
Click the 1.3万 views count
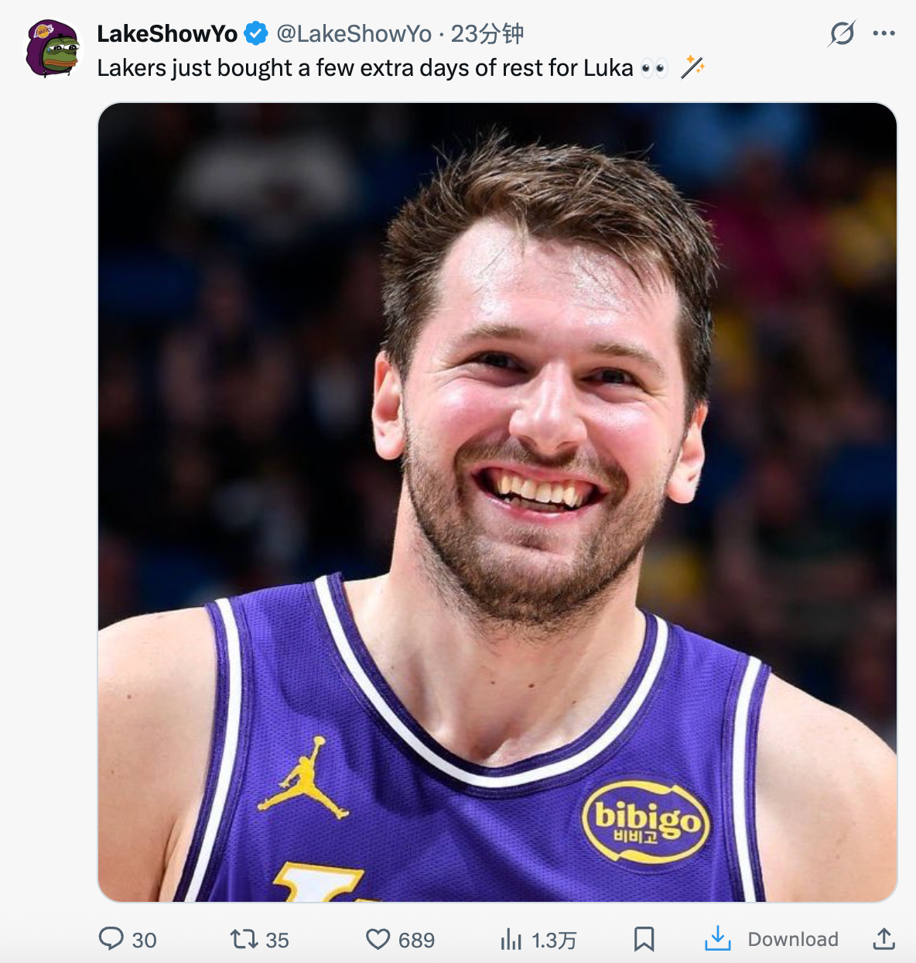[x=554, y=940]
